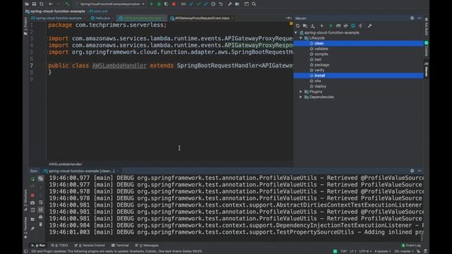Select the AWSLambdaHandler editor tab

click(142, 18)
